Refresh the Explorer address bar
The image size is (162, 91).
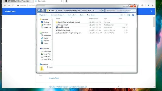point(103,11)
